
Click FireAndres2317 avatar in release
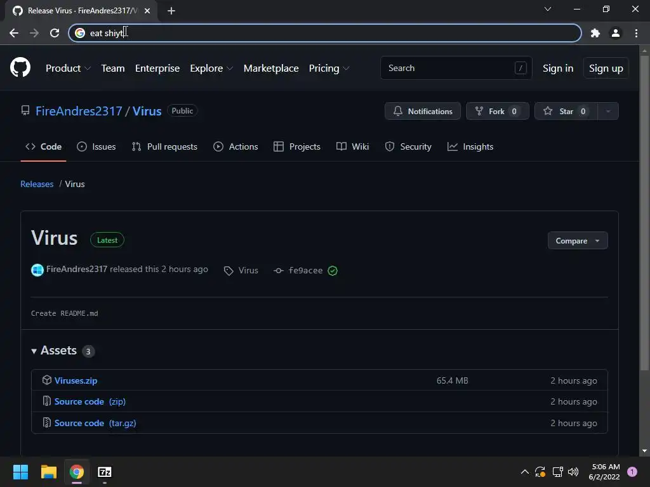pyautogui.click(x=37, y=270)
